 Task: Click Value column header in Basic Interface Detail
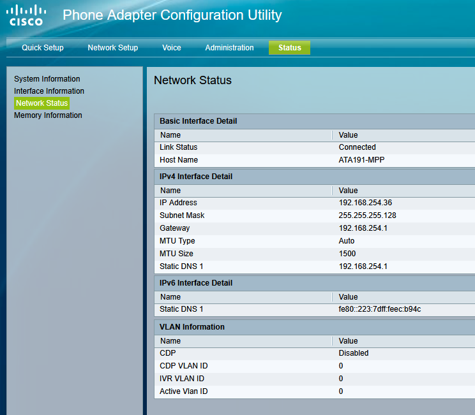[x=348, y=135]
